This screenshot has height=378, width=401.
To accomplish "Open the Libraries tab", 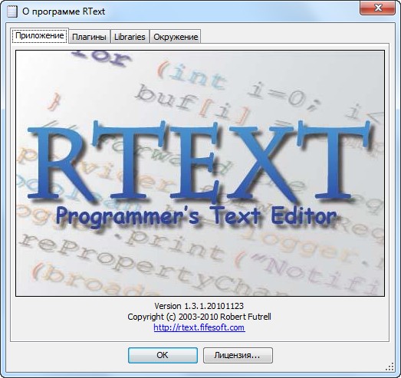I will tap(130, 37).
